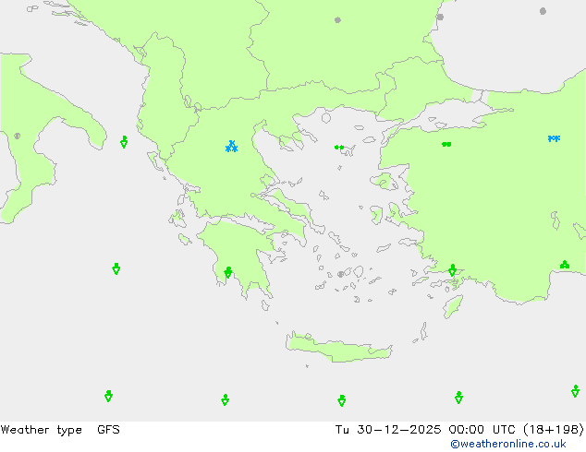Click the grey dot in the Black Sea
This screenshot has height=452, width=586.
point(543,11)
